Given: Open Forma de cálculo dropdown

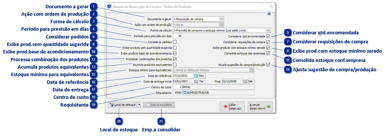Looking at the screenshot, I should point(221,30).
